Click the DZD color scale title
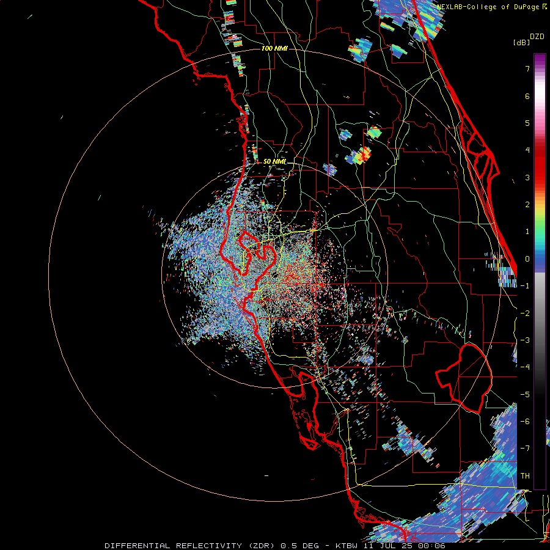Image resolution: width=550 pixels, height=550 pixels. (537, 37)
